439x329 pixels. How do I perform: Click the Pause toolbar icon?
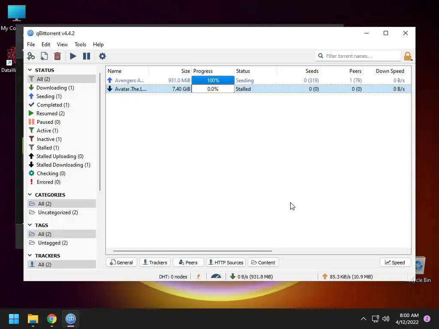click(87, 56)
